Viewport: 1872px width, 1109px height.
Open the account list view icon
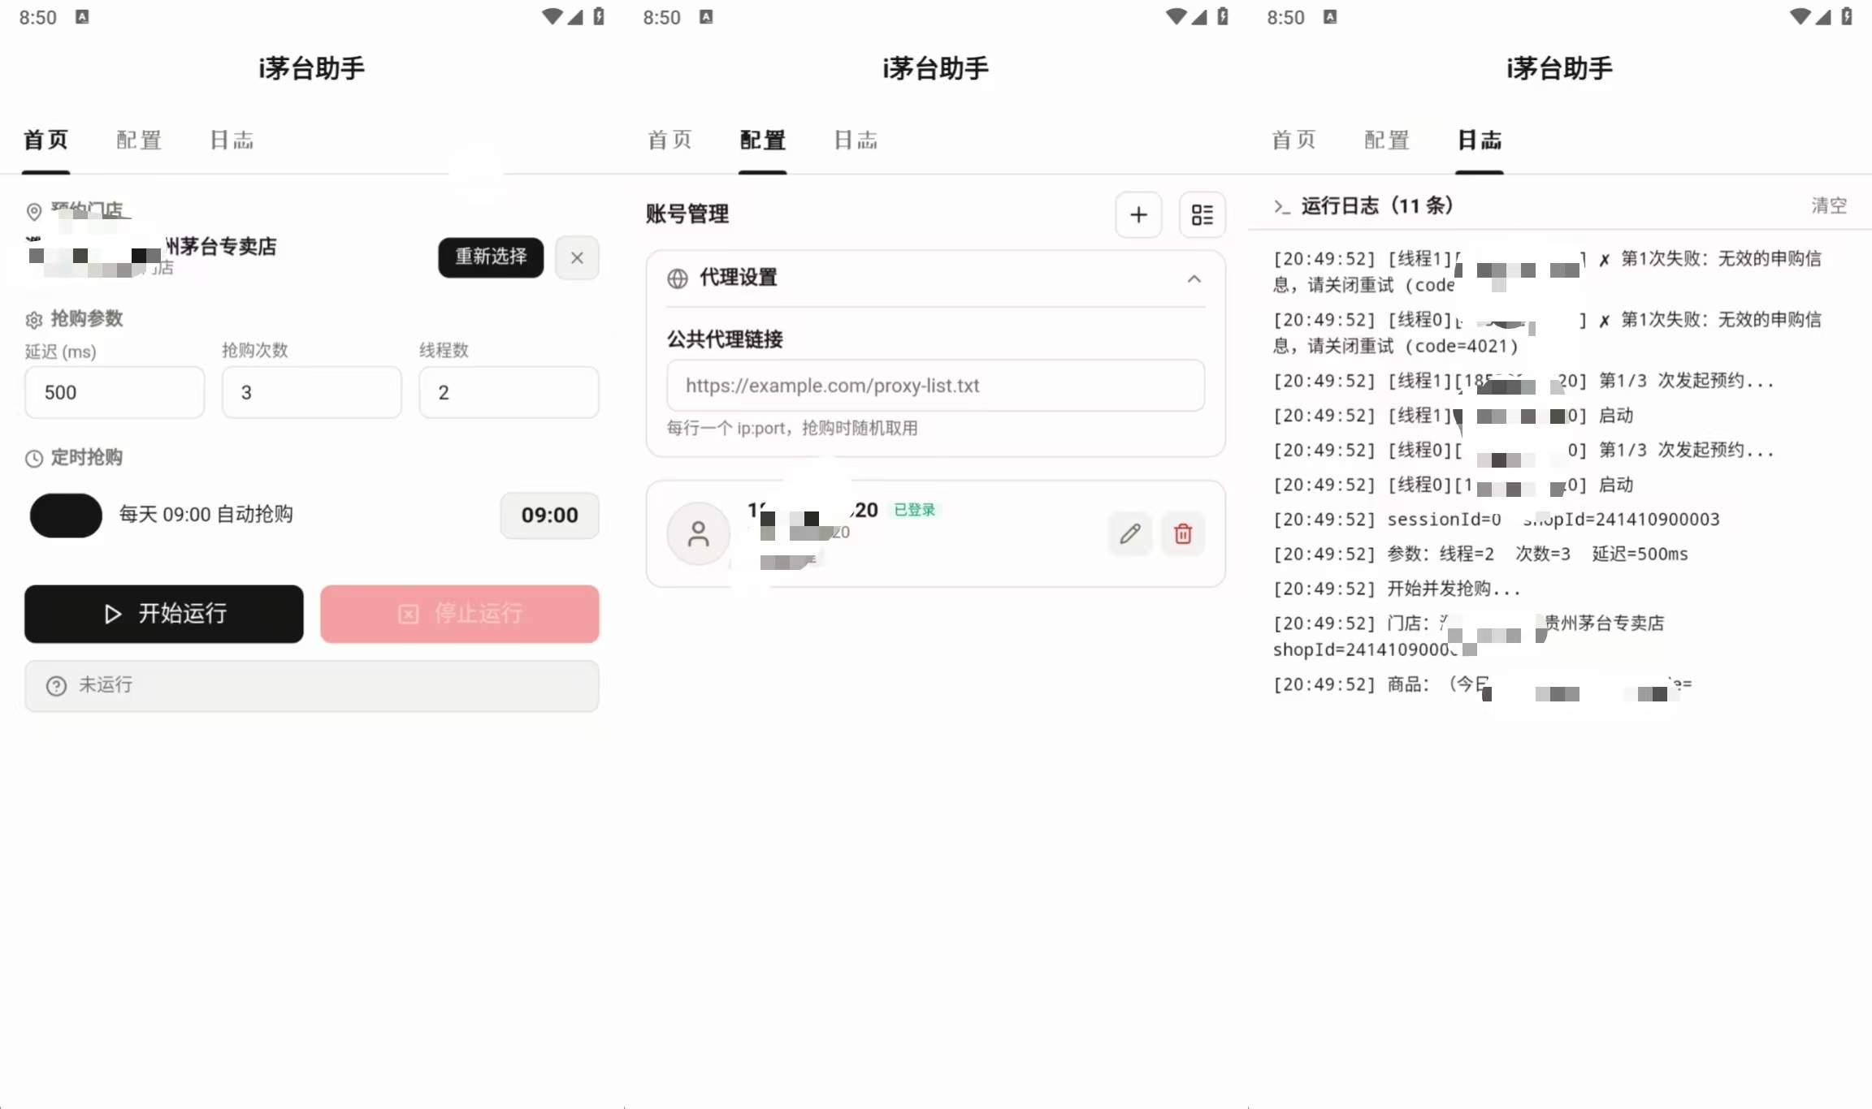(1202, 214)
